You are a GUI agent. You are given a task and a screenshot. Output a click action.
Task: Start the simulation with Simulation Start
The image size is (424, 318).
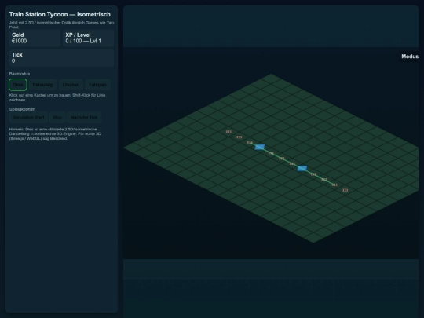tap(28, 117)
